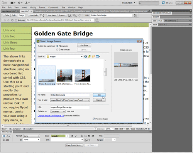
Task: Open the Layout menu icon in title bar
Action: coord(13,3)
